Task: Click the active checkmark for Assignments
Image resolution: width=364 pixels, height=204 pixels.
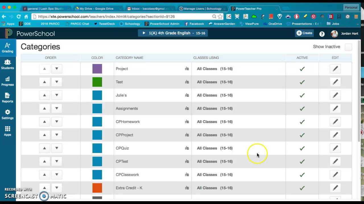Action: 302,108
